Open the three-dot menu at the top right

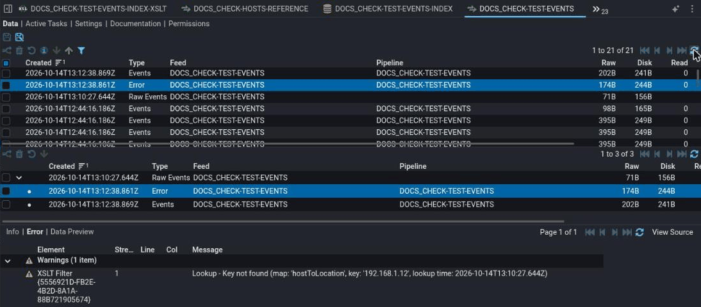pos(693,9)
